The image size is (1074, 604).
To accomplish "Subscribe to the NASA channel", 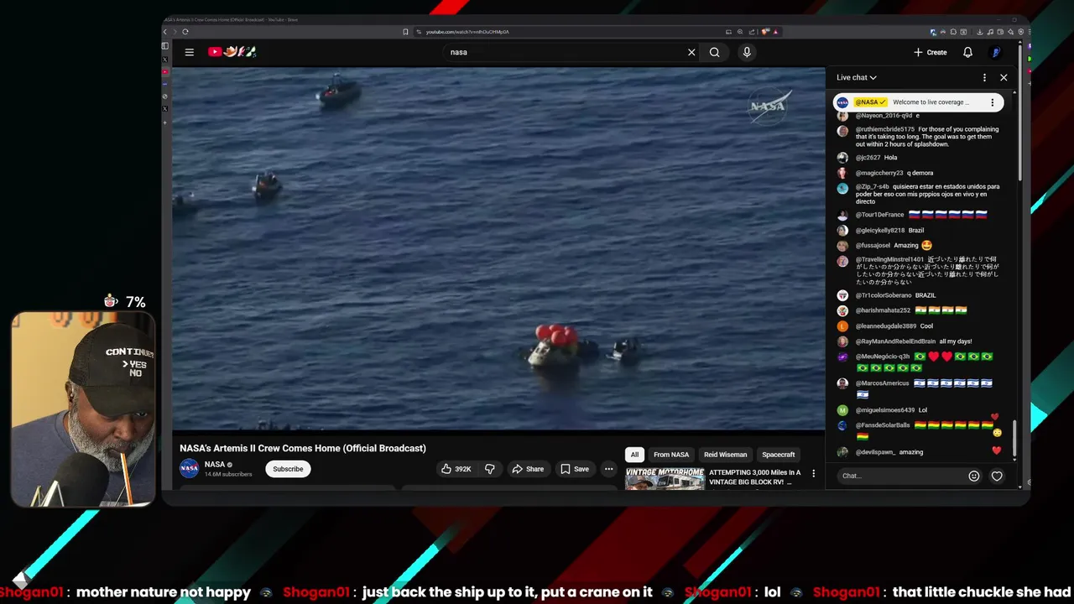I will pos(288,469).
